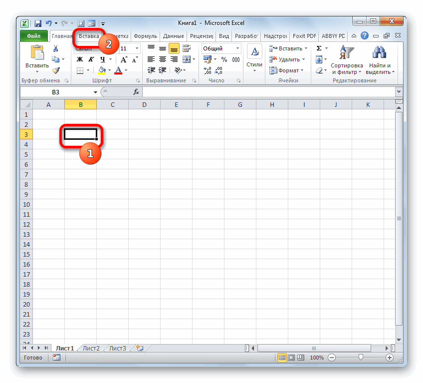The image size is (423, 383).
Task: Insert a new worksheet tab
Action: click(140, 348)
